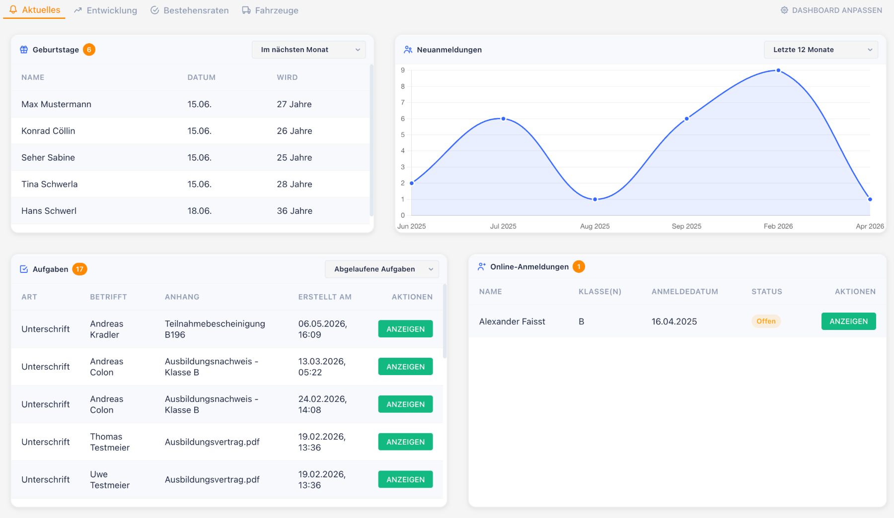Click the name Seher Sabine
The height and width of the screenshot is (518, 894).
[x=48, y=158]
